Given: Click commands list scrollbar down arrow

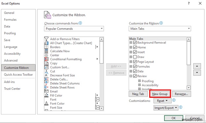Looking at the screenshot, I should pos(102,108).
